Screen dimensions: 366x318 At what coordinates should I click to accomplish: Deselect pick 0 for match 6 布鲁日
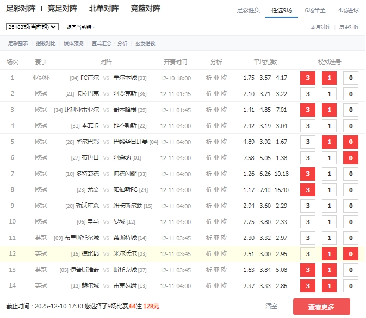pyautogui.click(x=351, y=158)
